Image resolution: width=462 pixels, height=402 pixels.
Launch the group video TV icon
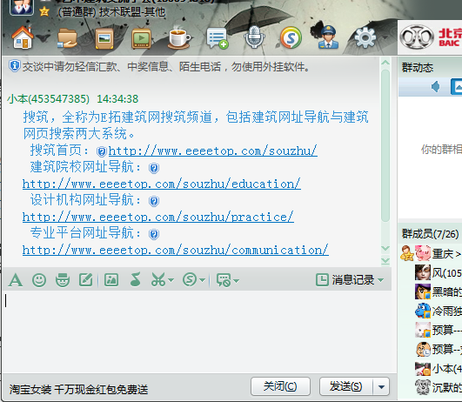142,38
